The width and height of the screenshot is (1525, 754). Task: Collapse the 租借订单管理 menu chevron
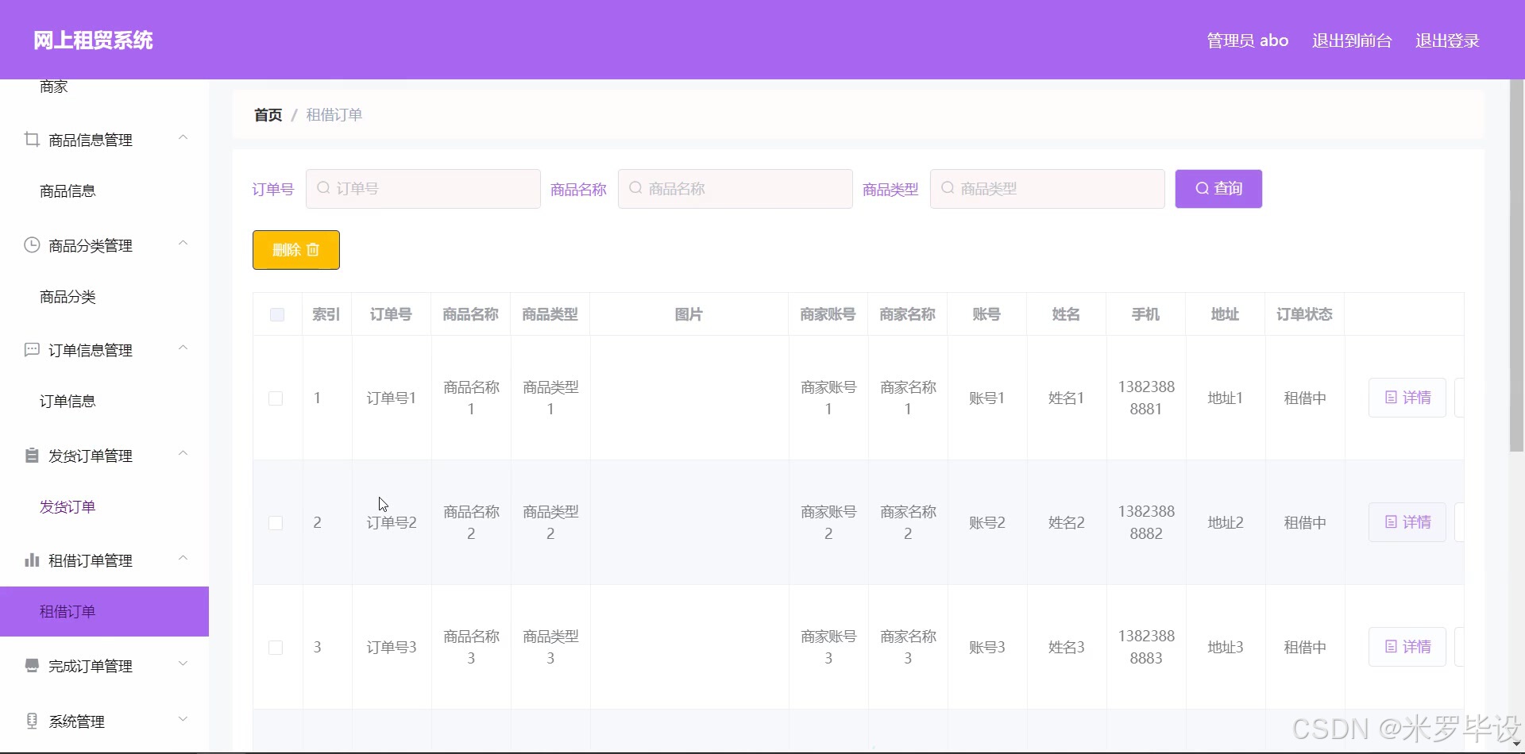183,559
